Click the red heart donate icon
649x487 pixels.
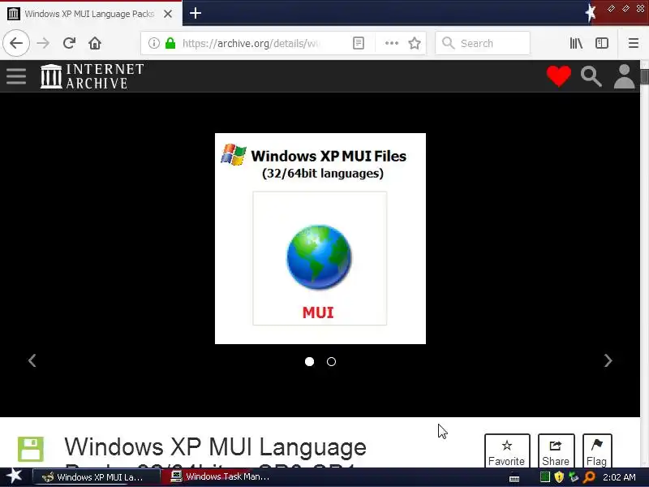point(559,76)
